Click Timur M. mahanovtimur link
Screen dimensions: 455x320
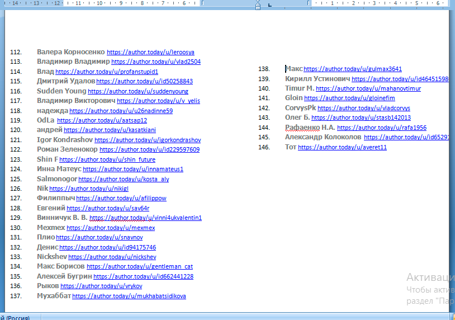pyautogui.click(x=368, y=88)
